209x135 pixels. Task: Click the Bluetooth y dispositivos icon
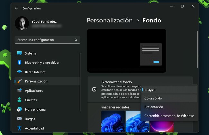click(x=19, y=63)
